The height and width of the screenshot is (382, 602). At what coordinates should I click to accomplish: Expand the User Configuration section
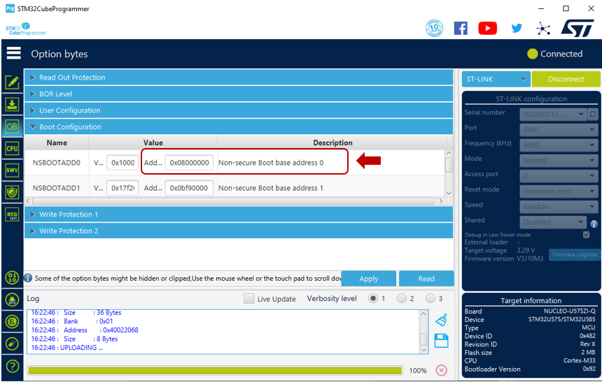tap(239, 110)
